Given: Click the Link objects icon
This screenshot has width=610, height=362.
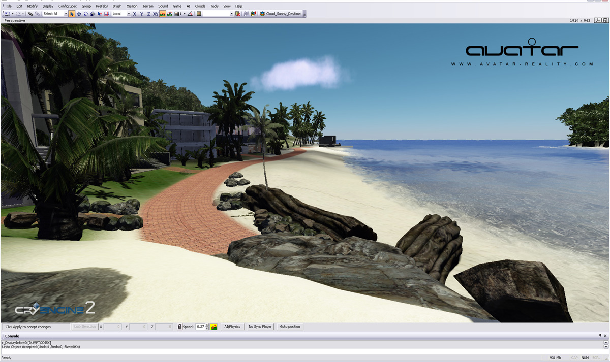Looking at the screenshot, I should point(30,14).
